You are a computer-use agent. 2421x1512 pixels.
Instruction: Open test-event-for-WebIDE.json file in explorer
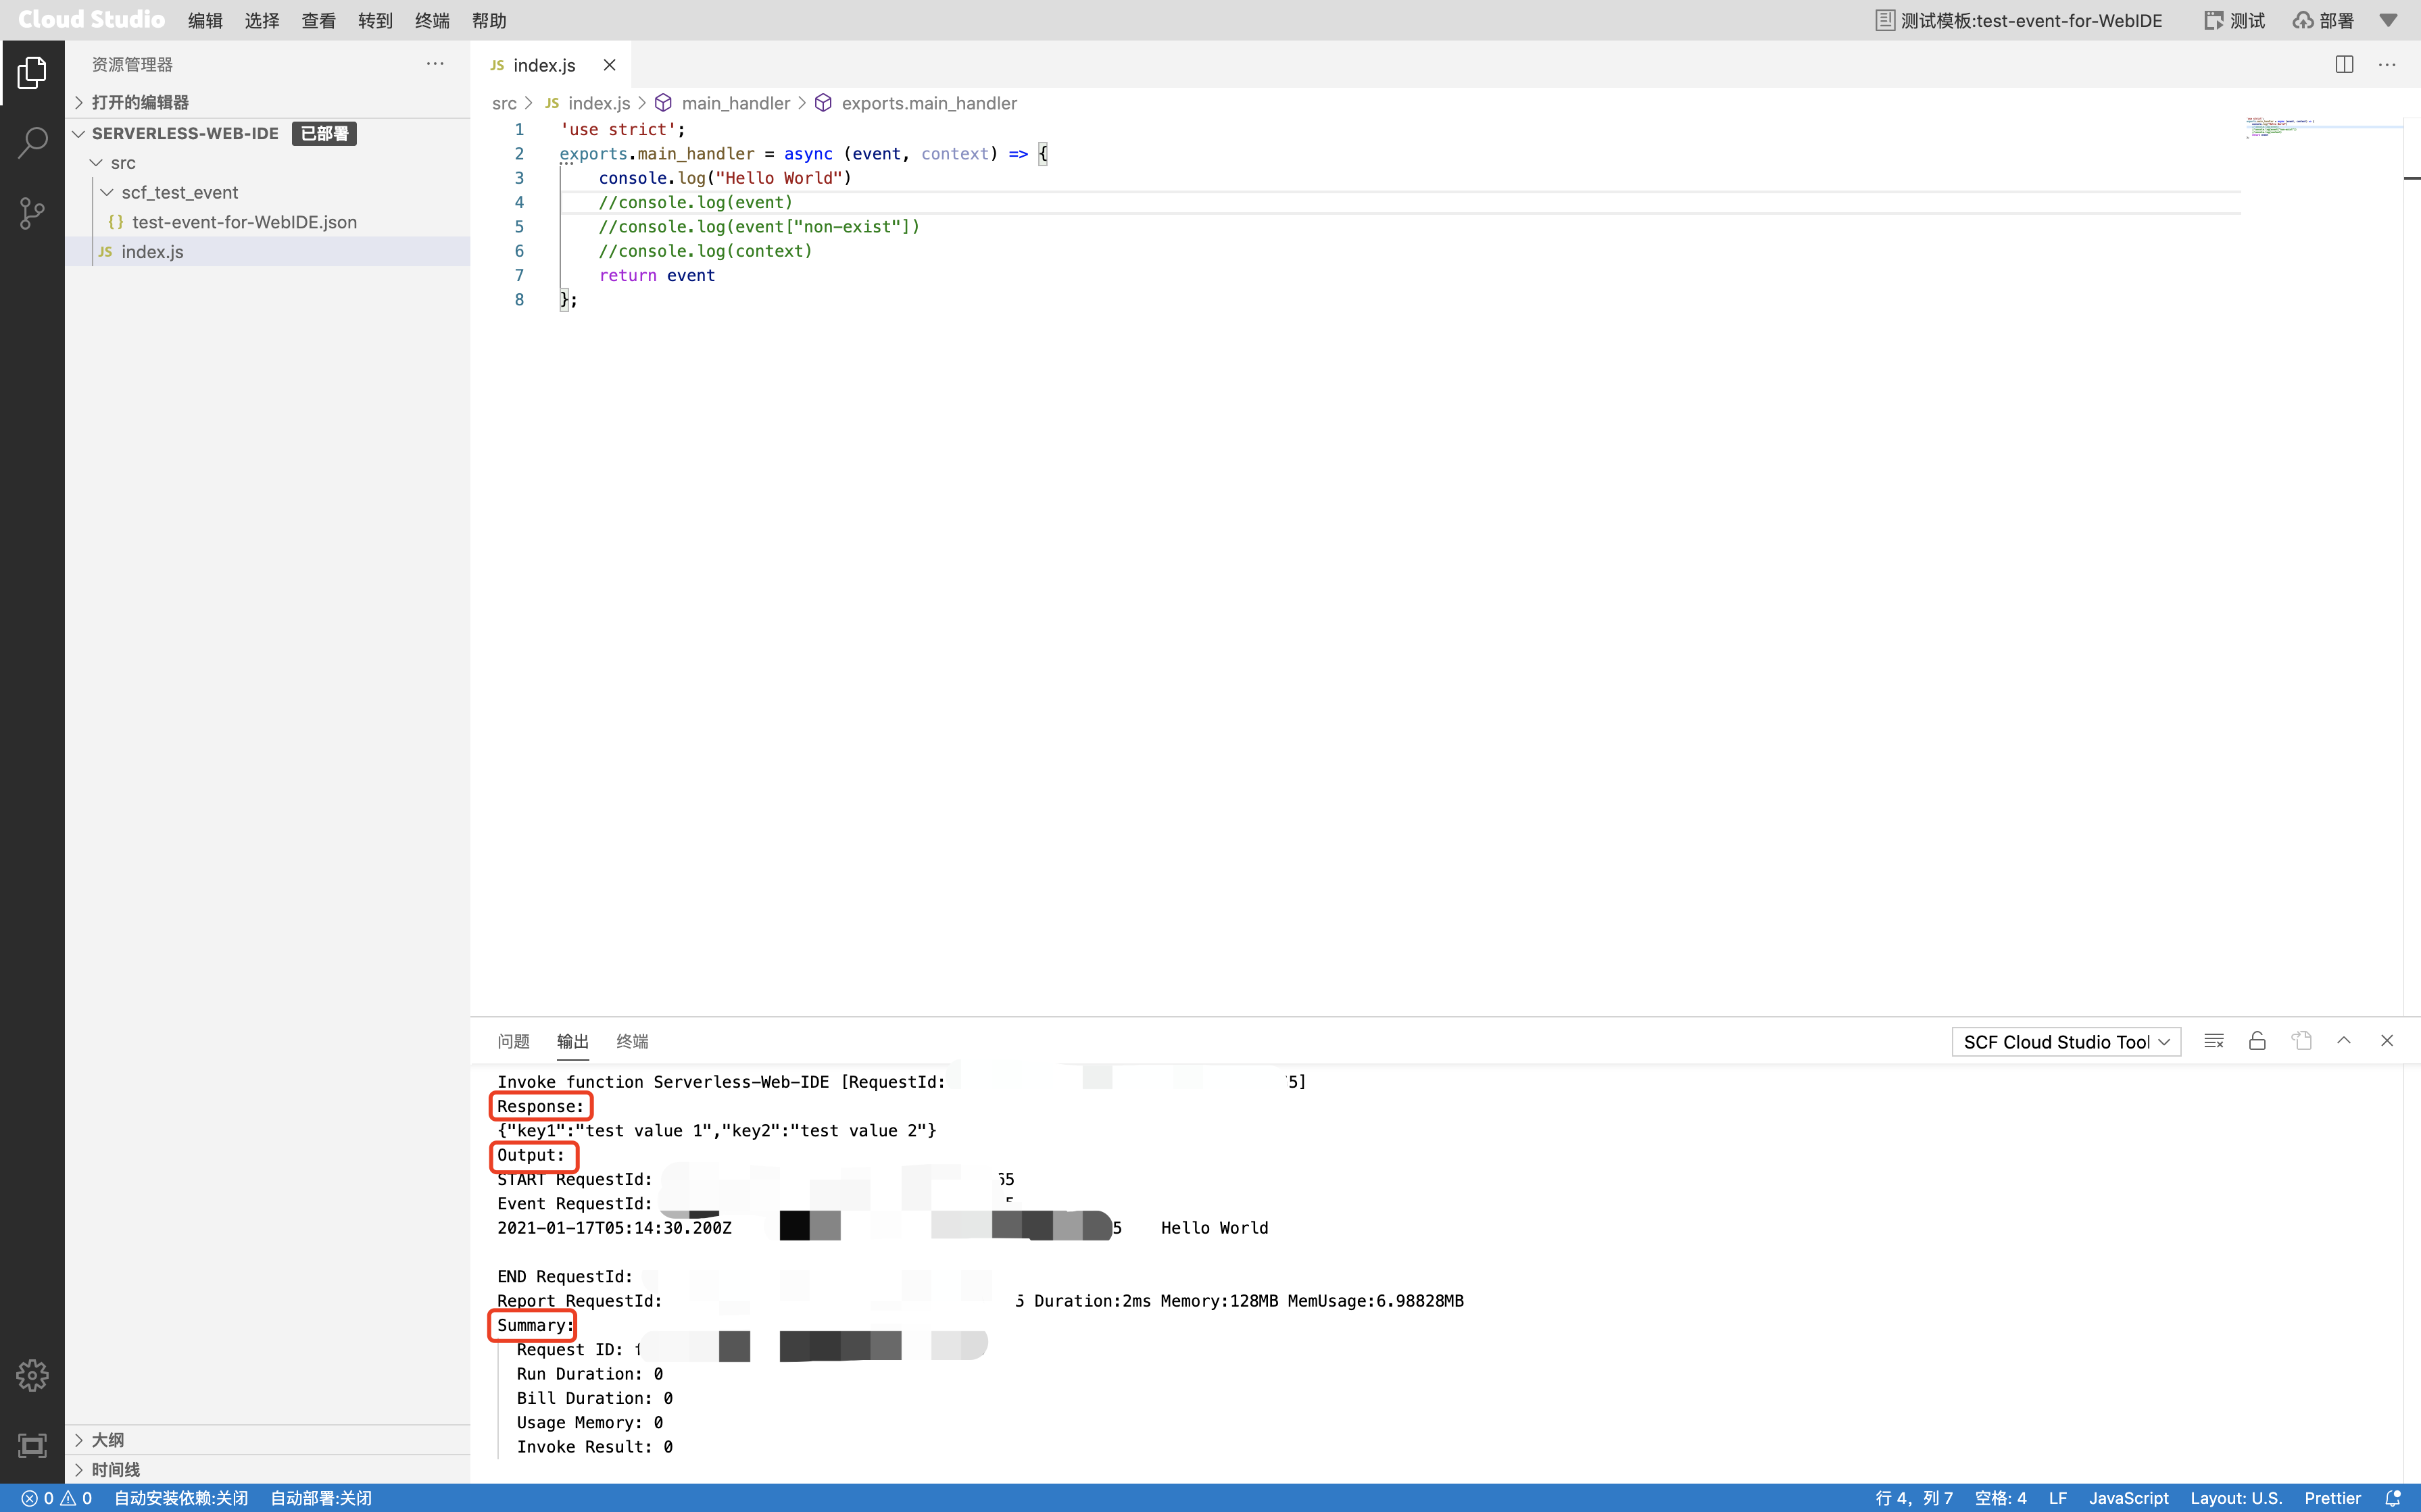click(244, 222)
